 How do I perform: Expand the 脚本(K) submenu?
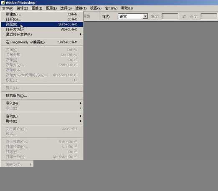[42, 121]
